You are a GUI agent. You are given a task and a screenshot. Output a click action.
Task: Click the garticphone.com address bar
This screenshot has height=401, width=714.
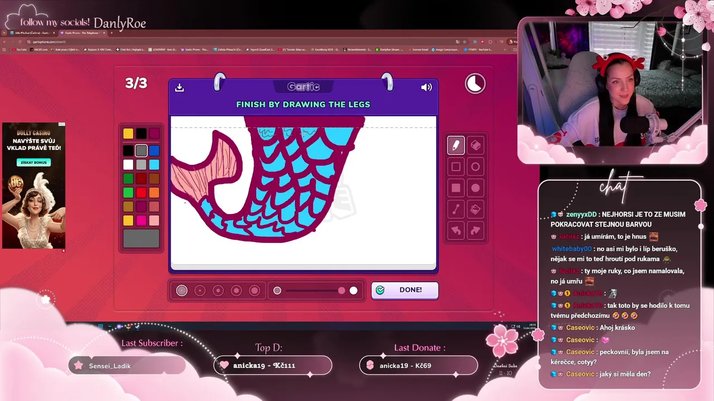coord(240,42)
